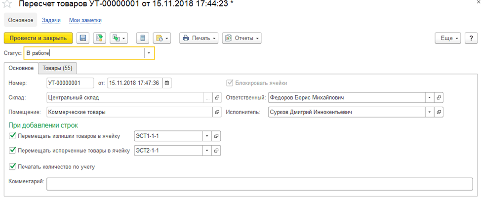This screenshot has width=481, height=199.
Task: Click the Статус field showing В работе
Action: coord(84,53)
